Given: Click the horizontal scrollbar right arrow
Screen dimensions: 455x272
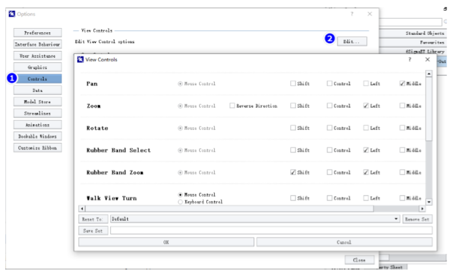Looking at the screenshot, I should 422,208.
